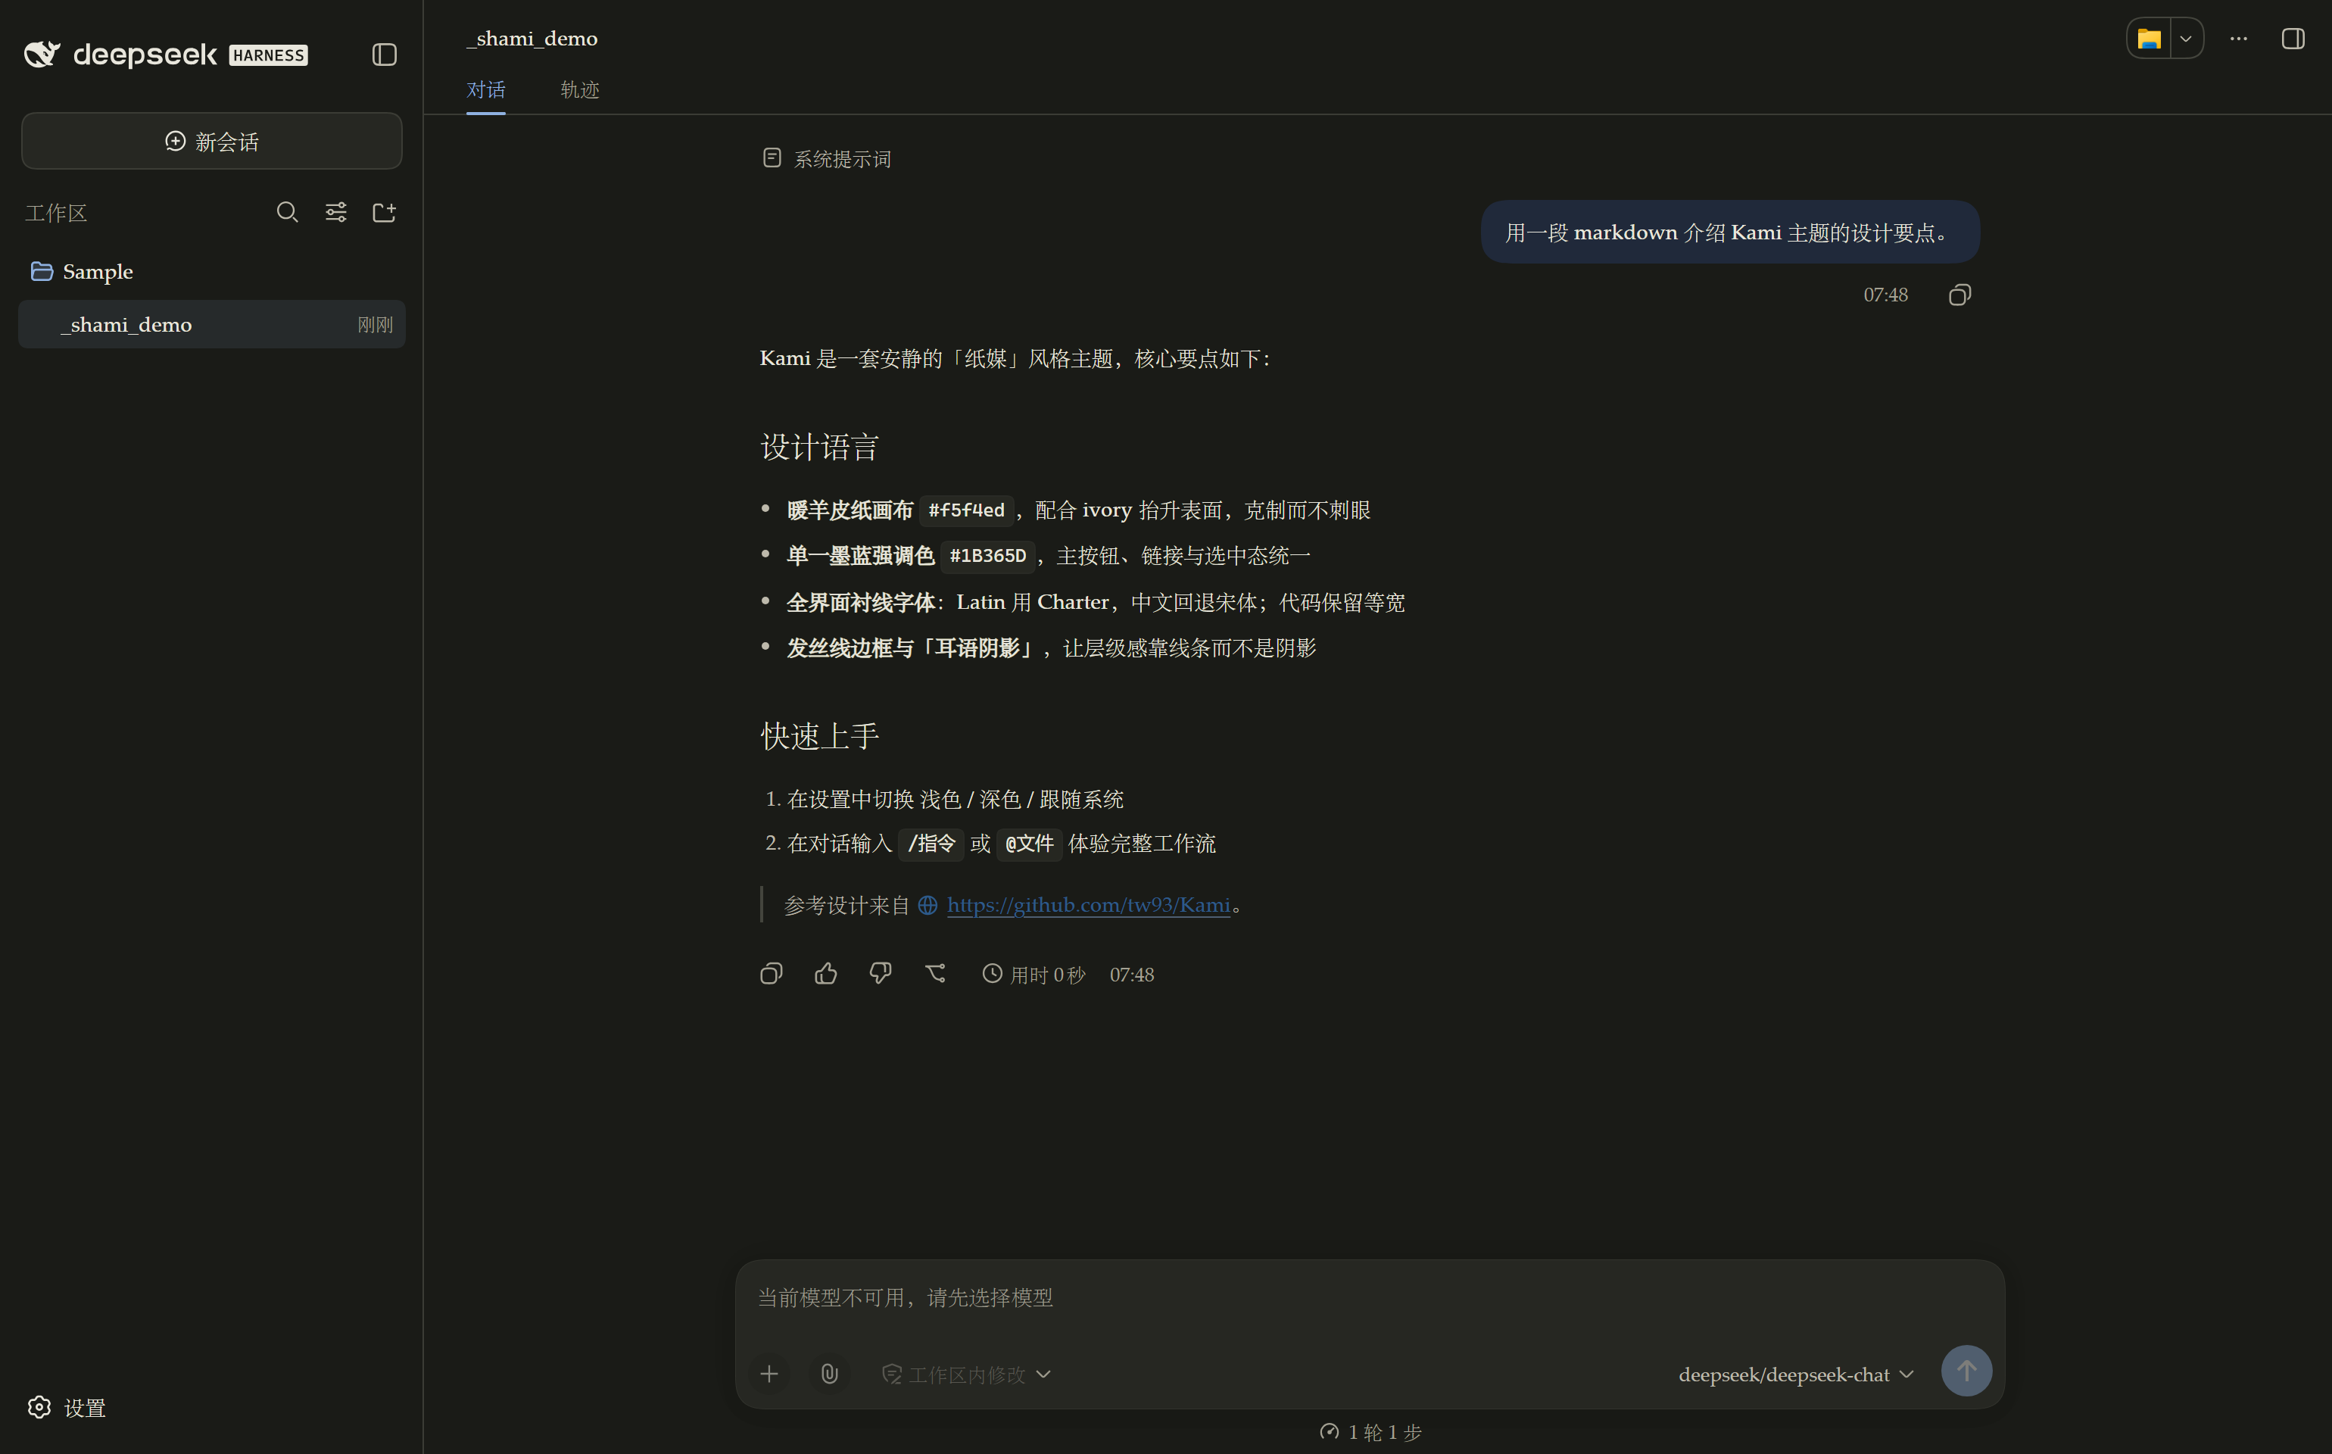
Task: Click the #f5f4ed color code
Action: coord(966,510)
